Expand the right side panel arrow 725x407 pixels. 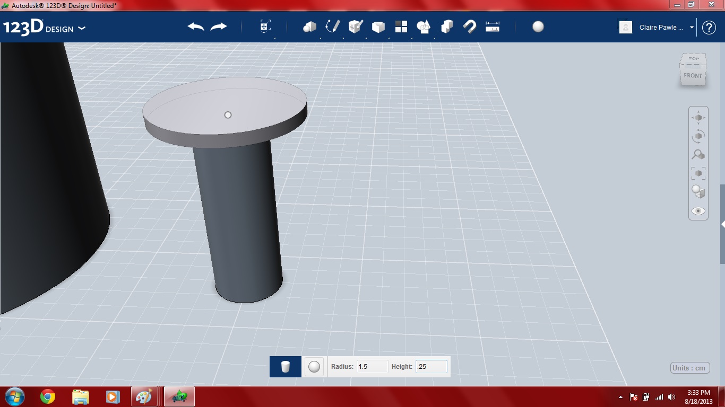(x=722, y=224)
